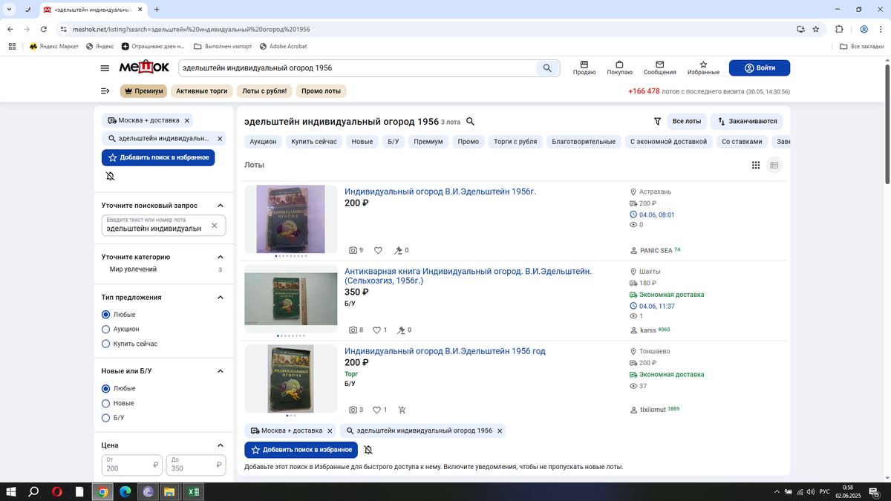Collapse Уточните категорию section
This screenshot has height=501, width=891.
tap(221, 257)
